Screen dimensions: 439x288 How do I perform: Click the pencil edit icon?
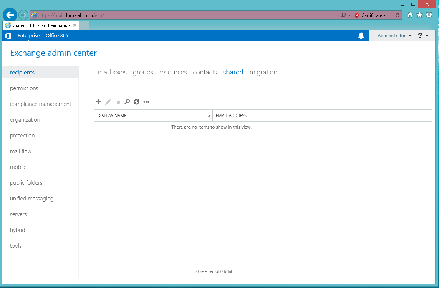[x=108, y=102]
